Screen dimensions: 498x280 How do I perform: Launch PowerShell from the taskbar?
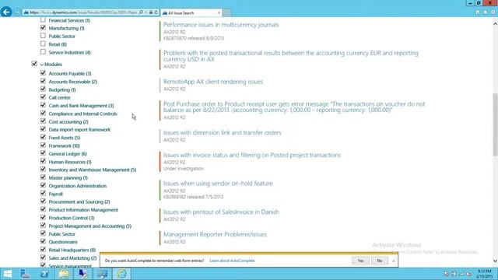[x=44, y=274]
